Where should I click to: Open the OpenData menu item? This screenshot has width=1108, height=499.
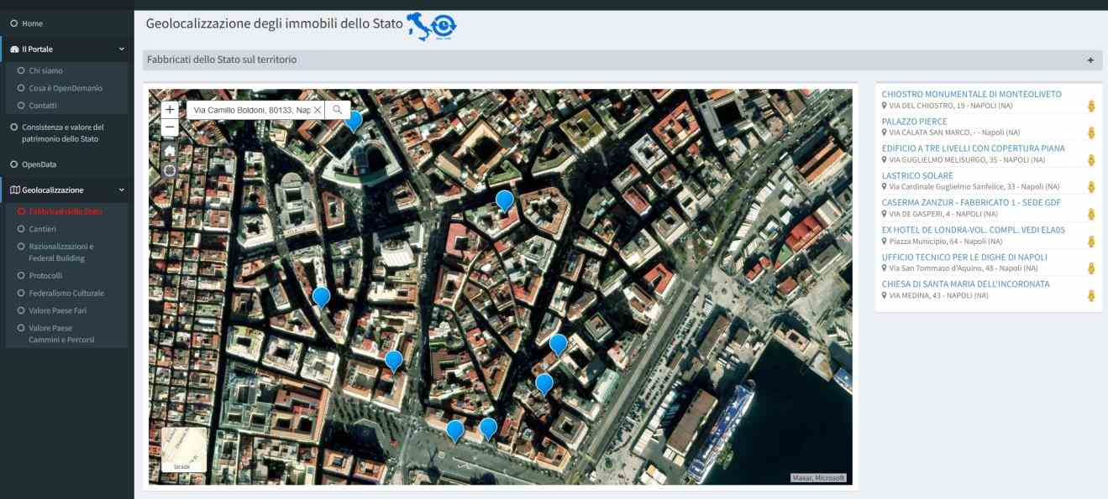click(x=39, y=164)
